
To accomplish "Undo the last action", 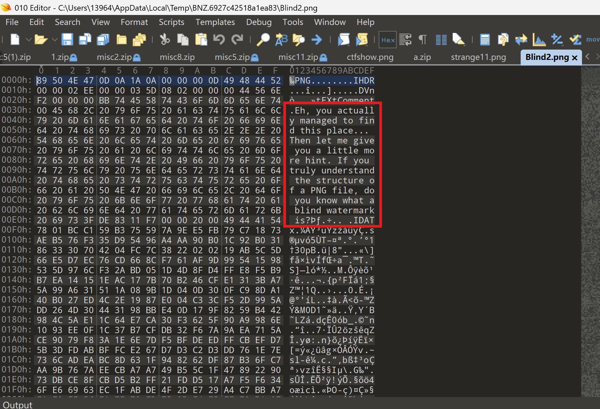I will click(x=219, y=40).
